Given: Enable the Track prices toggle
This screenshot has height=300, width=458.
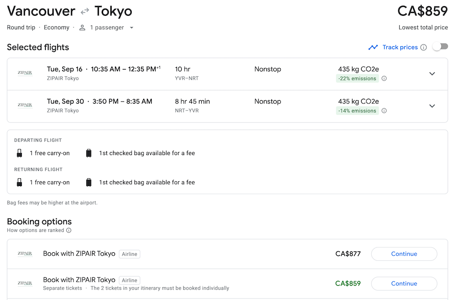Looking at the screenshot, I should pyautogui.click(x=440, y=47).
